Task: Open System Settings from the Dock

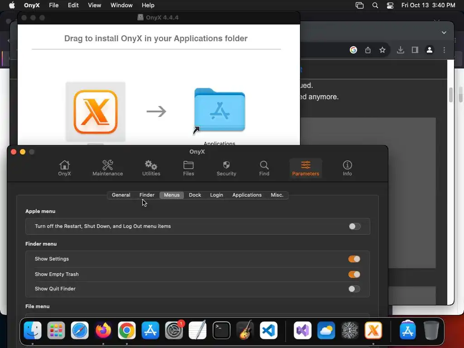Action: tap(174, 330)
